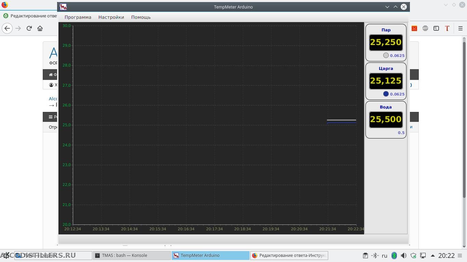Click the blue color circle under Царга
467x262 pixels.
386,94
